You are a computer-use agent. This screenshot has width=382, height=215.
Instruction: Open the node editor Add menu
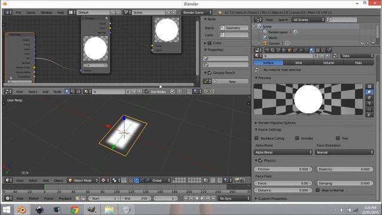[x=45, y=91]
